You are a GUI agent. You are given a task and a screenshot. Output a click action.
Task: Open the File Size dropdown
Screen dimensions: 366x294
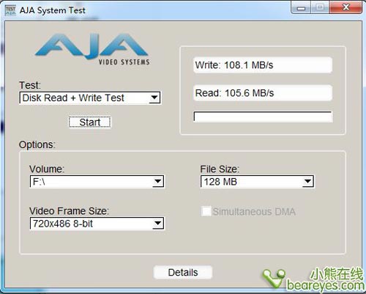point(258,182)
